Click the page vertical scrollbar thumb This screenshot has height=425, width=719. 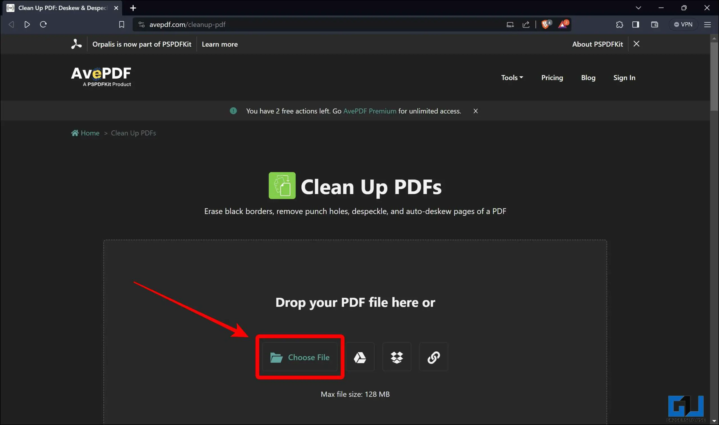[714, 76]
